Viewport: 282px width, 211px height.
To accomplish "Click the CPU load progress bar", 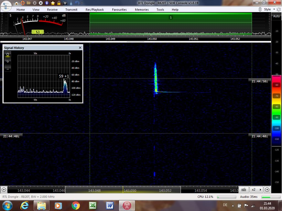I will [x=227, y=197].
